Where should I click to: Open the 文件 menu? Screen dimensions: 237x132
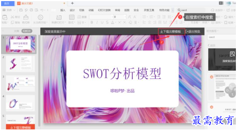(9, 10)
